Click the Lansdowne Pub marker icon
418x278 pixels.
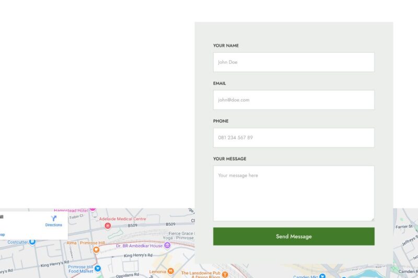pos(225,273)
